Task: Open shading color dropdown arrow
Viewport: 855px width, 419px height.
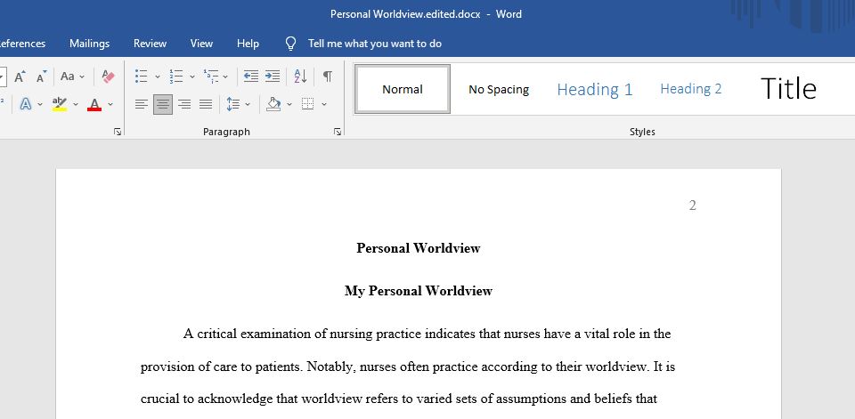Action: point(289,103)
